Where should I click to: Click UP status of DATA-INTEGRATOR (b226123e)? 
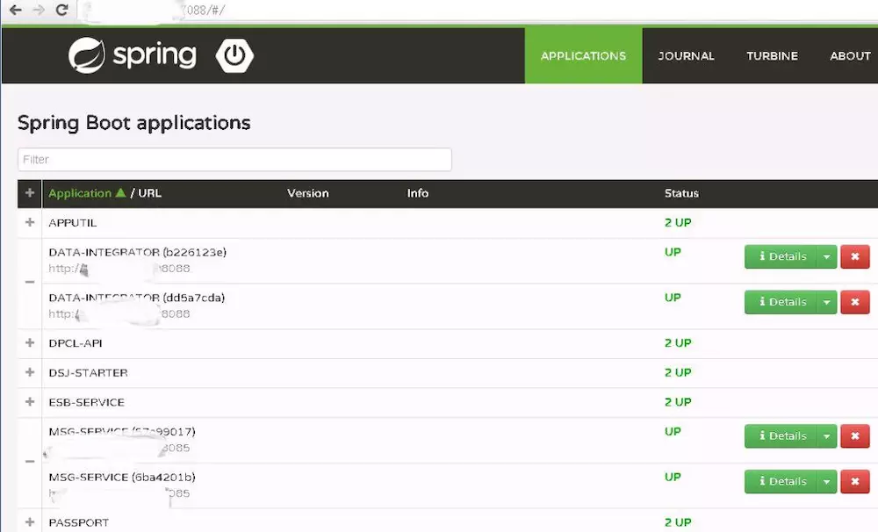point(673,252)
